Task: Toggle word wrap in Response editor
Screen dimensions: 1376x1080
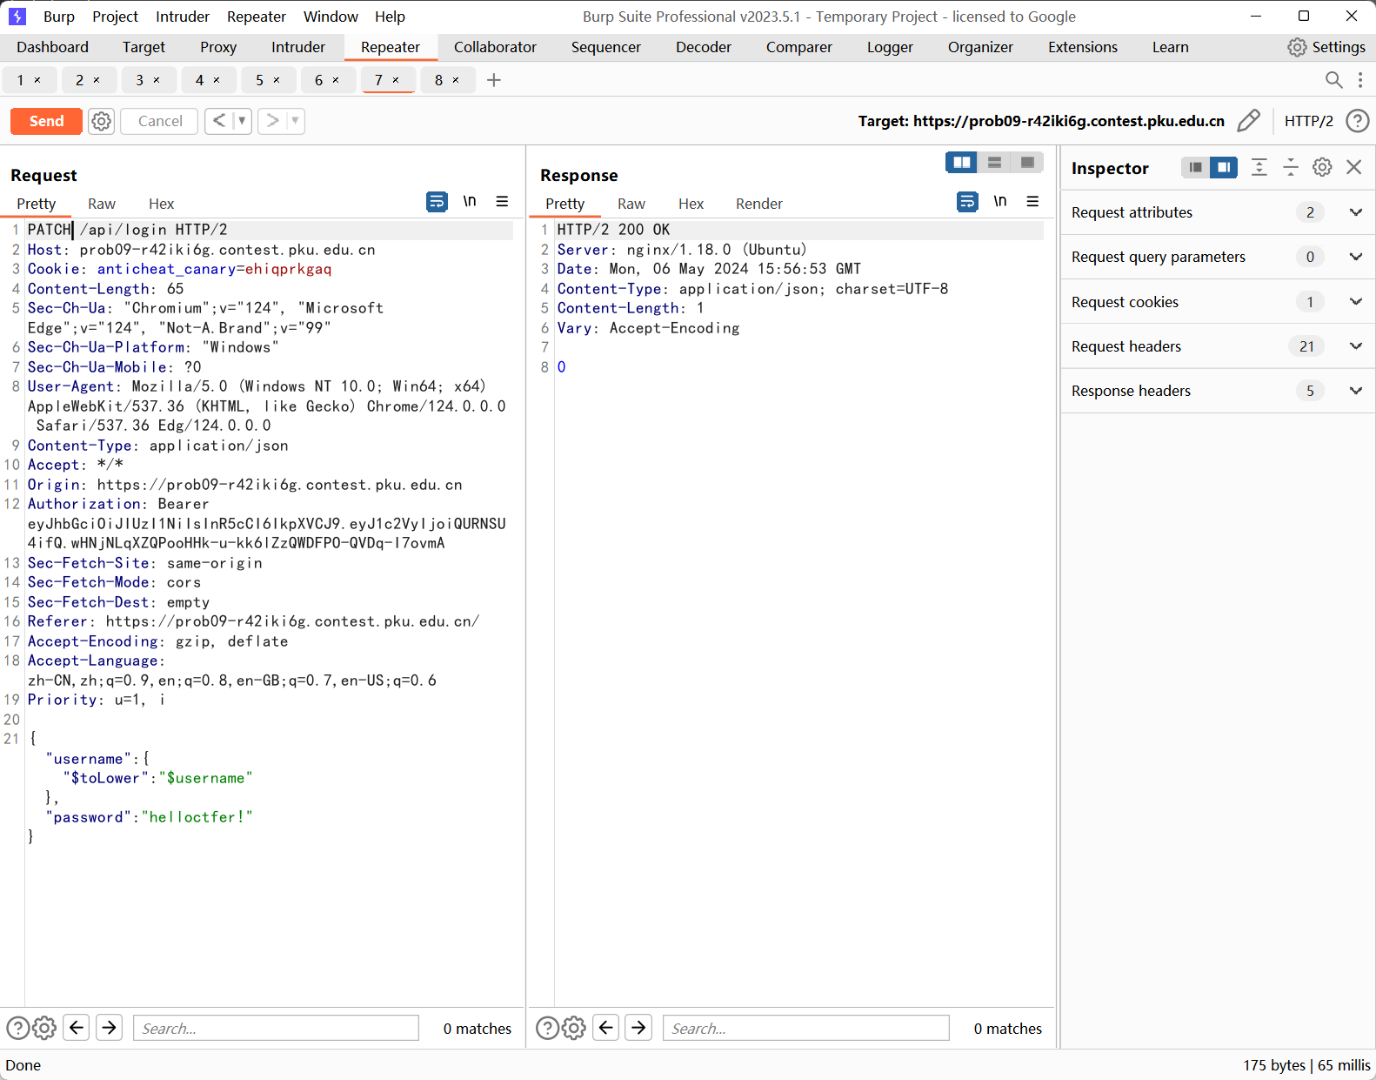Action: tap(967, 202)
